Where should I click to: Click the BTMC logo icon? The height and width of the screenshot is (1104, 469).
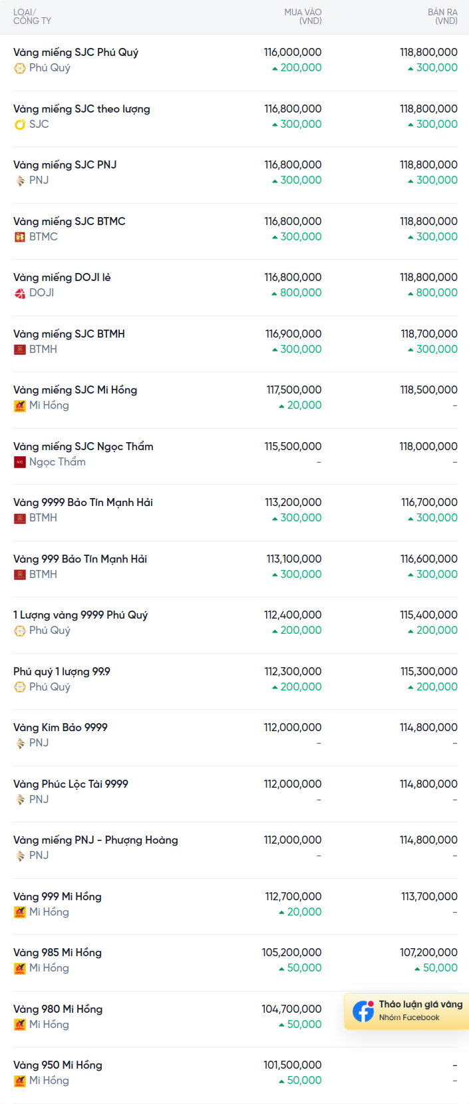20,237
